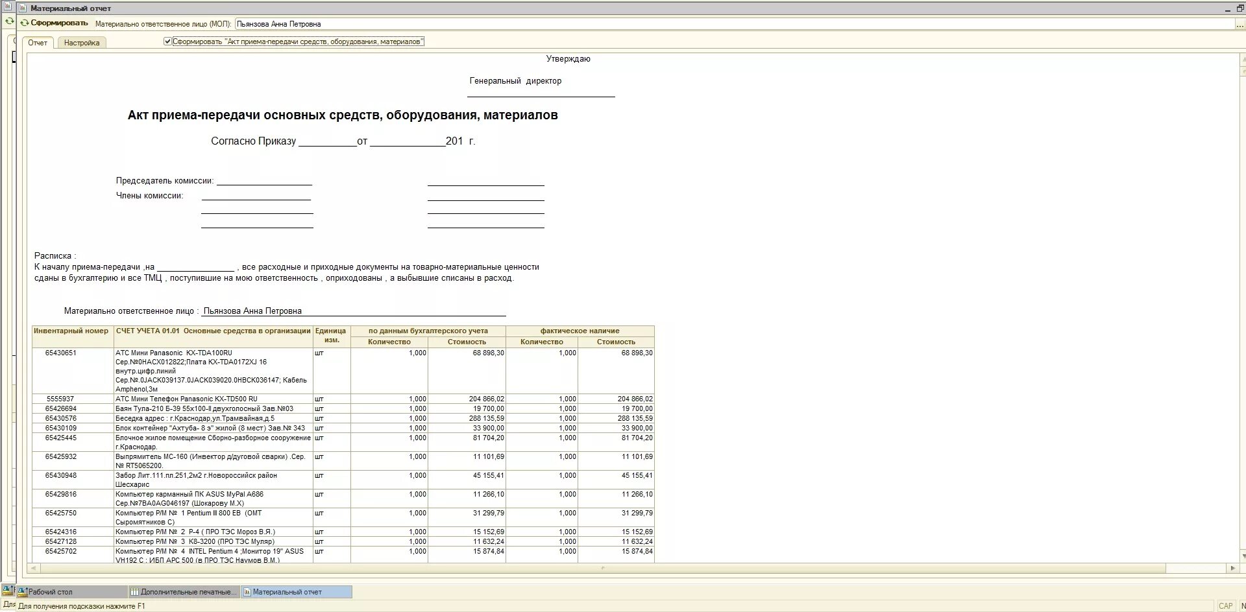
Task: Click the act title 'Акт приема-передачи основных средств'
Action: tap(343, 115)
